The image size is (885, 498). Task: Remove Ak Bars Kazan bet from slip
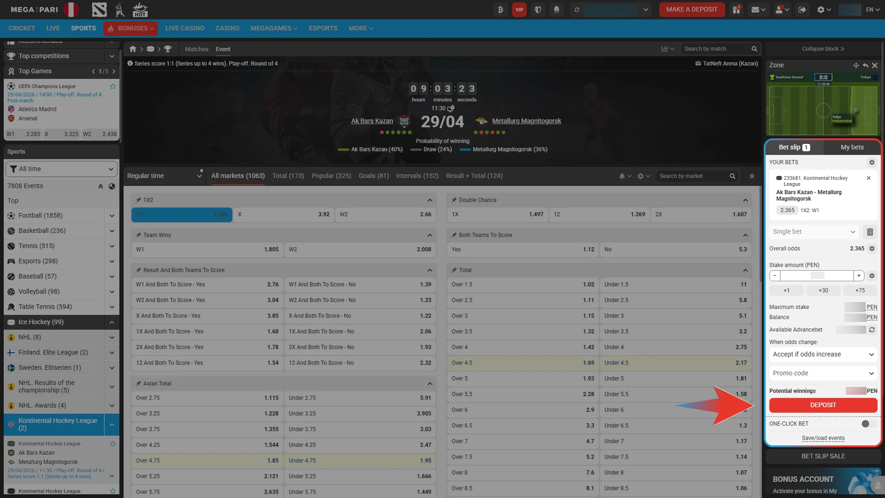click(868, 178)
